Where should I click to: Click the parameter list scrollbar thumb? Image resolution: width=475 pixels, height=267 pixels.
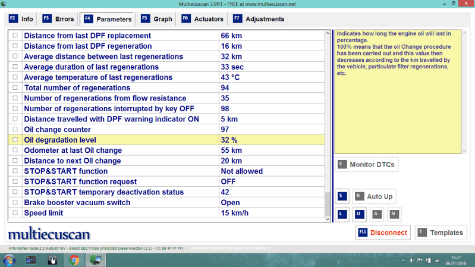coord(328,204)
